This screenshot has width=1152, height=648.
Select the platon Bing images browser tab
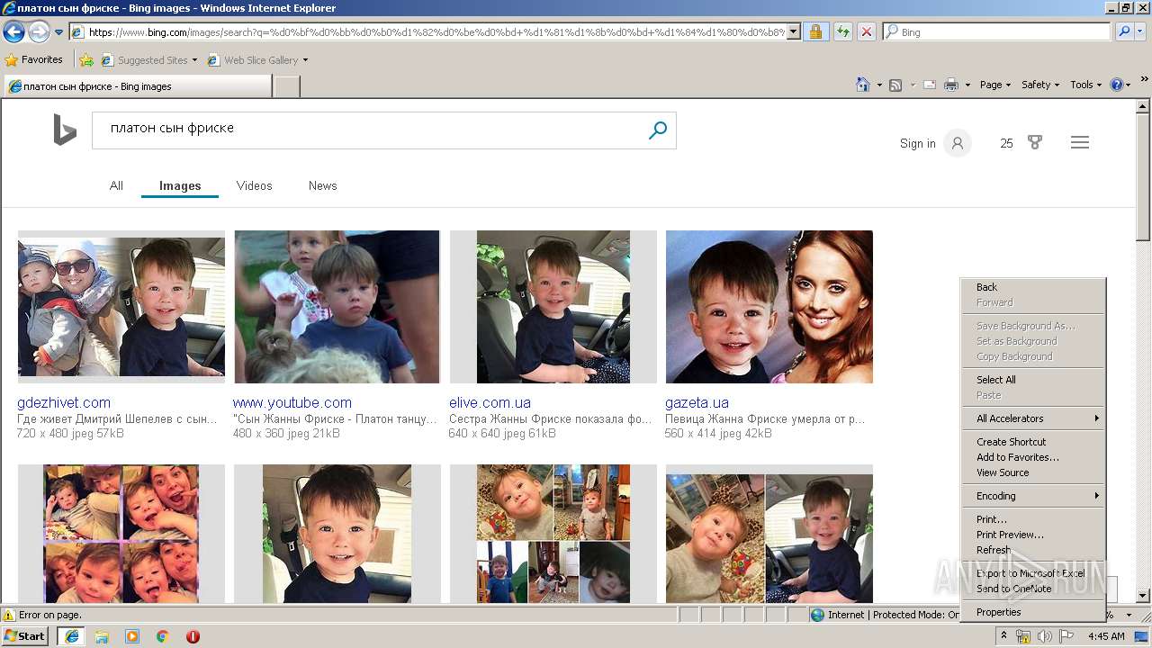(137, 86)
